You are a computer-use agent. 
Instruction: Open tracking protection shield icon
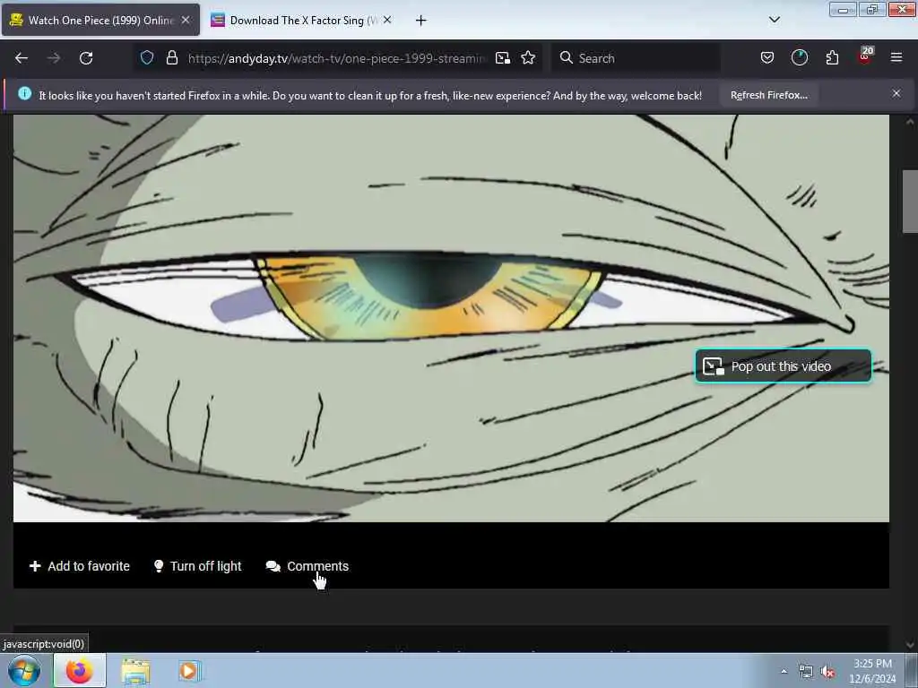pyautogui.click(x=147, y=57)
